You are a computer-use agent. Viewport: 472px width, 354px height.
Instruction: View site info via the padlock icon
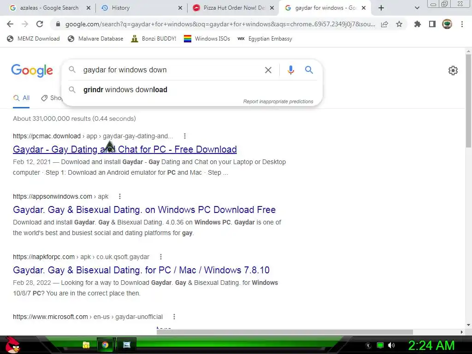[58, 24]
